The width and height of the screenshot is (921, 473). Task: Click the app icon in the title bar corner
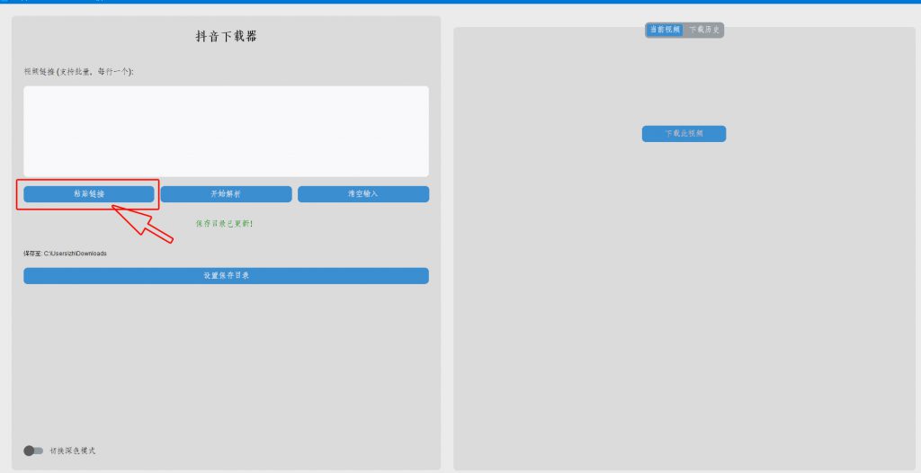tap(4, 2)
